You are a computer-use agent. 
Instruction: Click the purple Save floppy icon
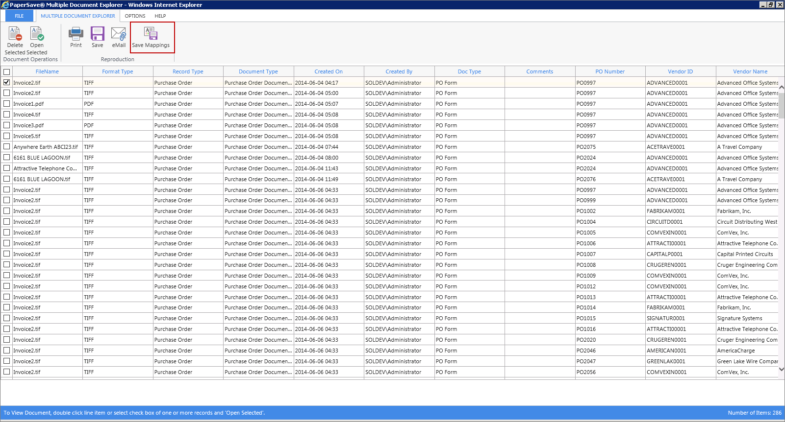click(x=98, y=34)
